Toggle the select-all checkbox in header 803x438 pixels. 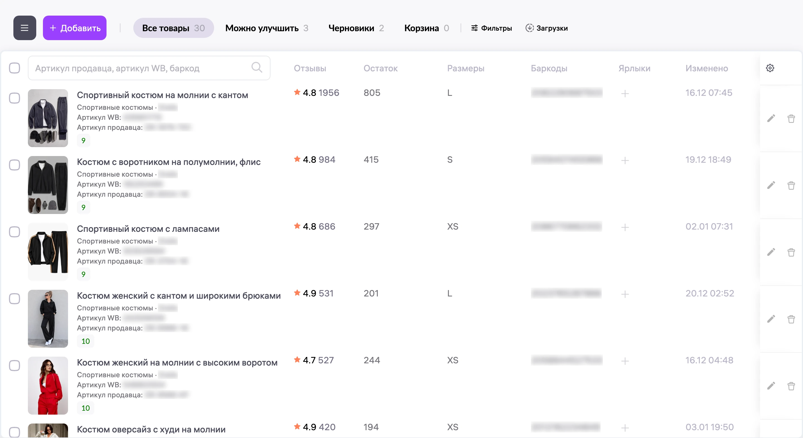(x=14, y=68)
